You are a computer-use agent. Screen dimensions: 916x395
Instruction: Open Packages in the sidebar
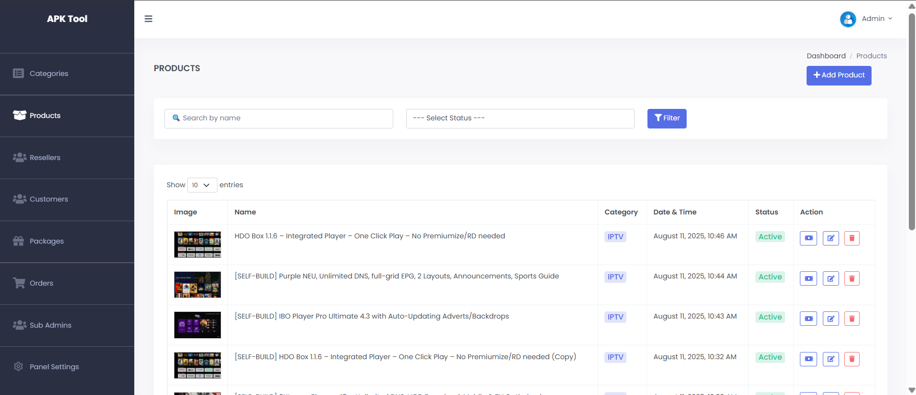[x=67, y=241]
